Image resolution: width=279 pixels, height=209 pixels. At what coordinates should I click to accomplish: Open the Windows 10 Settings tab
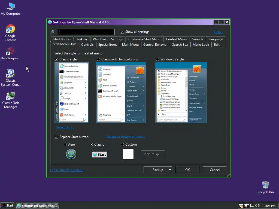108,39
